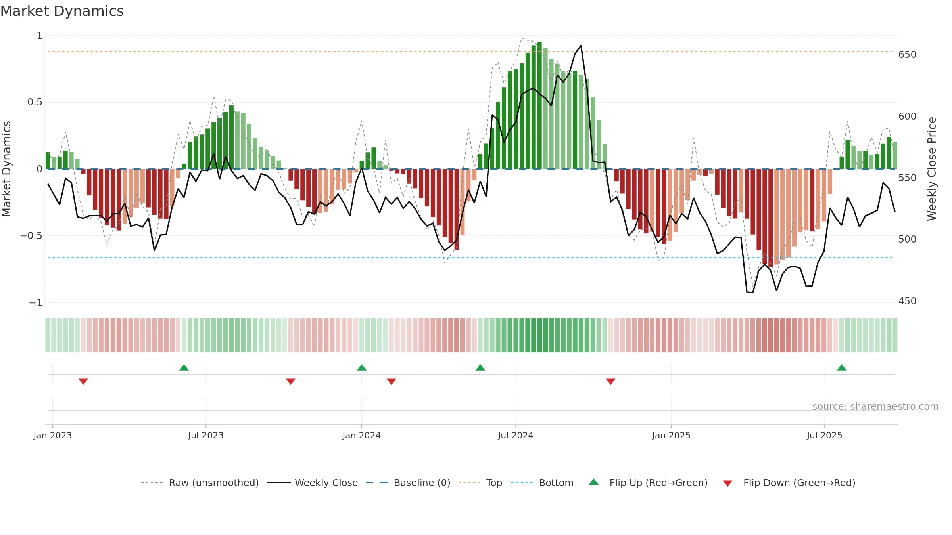Click the Market Dynamics chart title

coord(62,11)
